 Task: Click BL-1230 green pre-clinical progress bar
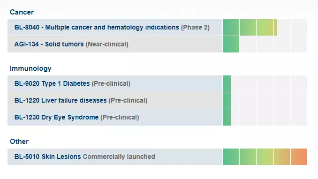click(227, 117)
